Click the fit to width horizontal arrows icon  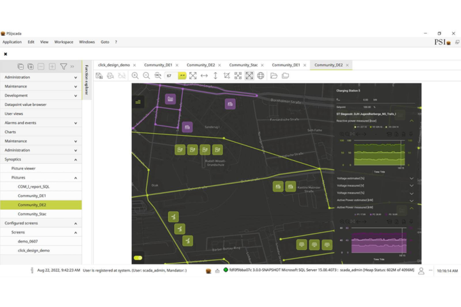tap(204, 76)
